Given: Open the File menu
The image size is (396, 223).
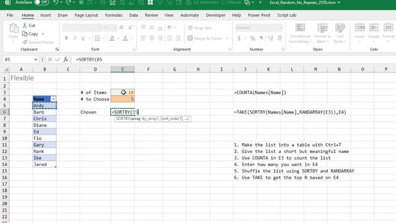Looking at the screenshot, I should (10, 15).
